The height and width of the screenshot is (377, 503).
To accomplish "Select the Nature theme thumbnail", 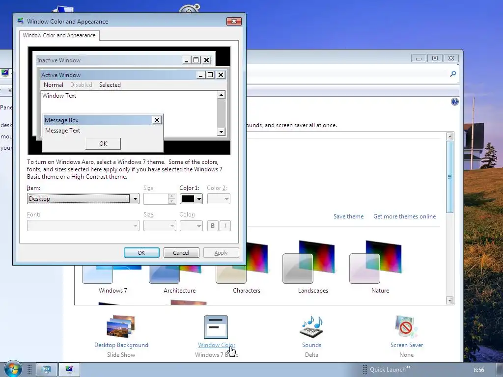I will click(375, 262).
